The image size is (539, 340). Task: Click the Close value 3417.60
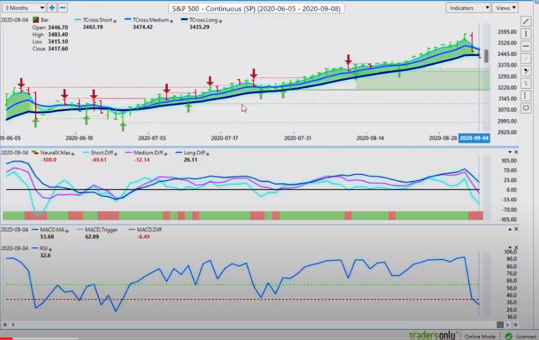(58, 49)
